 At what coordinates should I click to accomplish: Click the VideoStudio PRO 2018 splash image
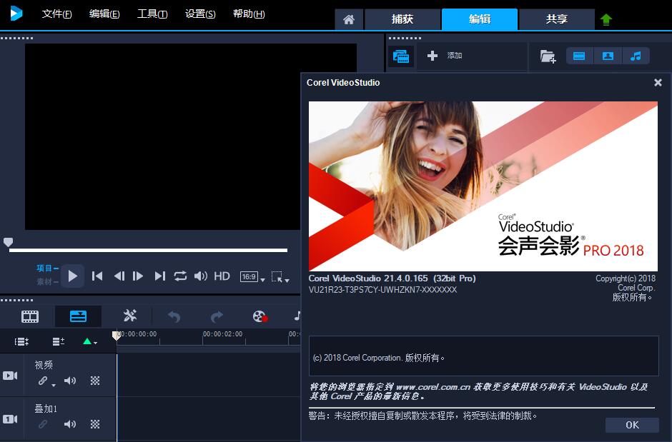pos(483,186)
